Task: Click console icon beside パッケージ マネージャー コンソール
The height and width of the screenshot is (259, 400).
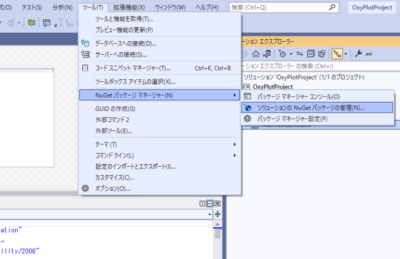Action: (x=247, y=96)
